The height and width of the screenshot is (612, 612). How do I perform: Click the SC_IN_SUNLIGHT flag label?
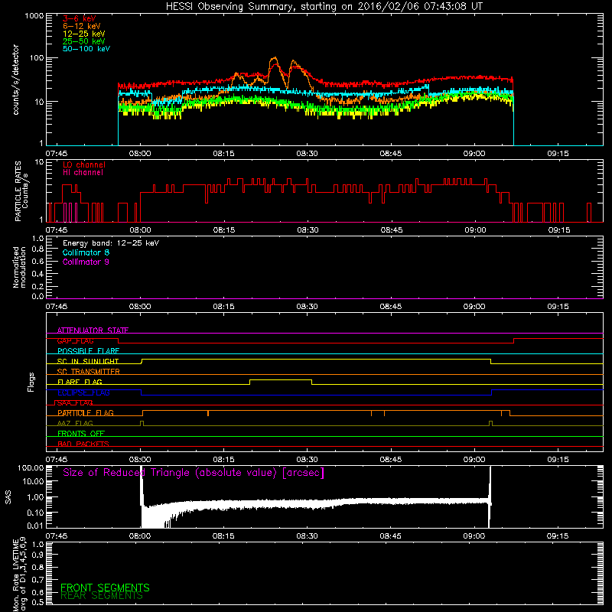[x=88, y=361]
